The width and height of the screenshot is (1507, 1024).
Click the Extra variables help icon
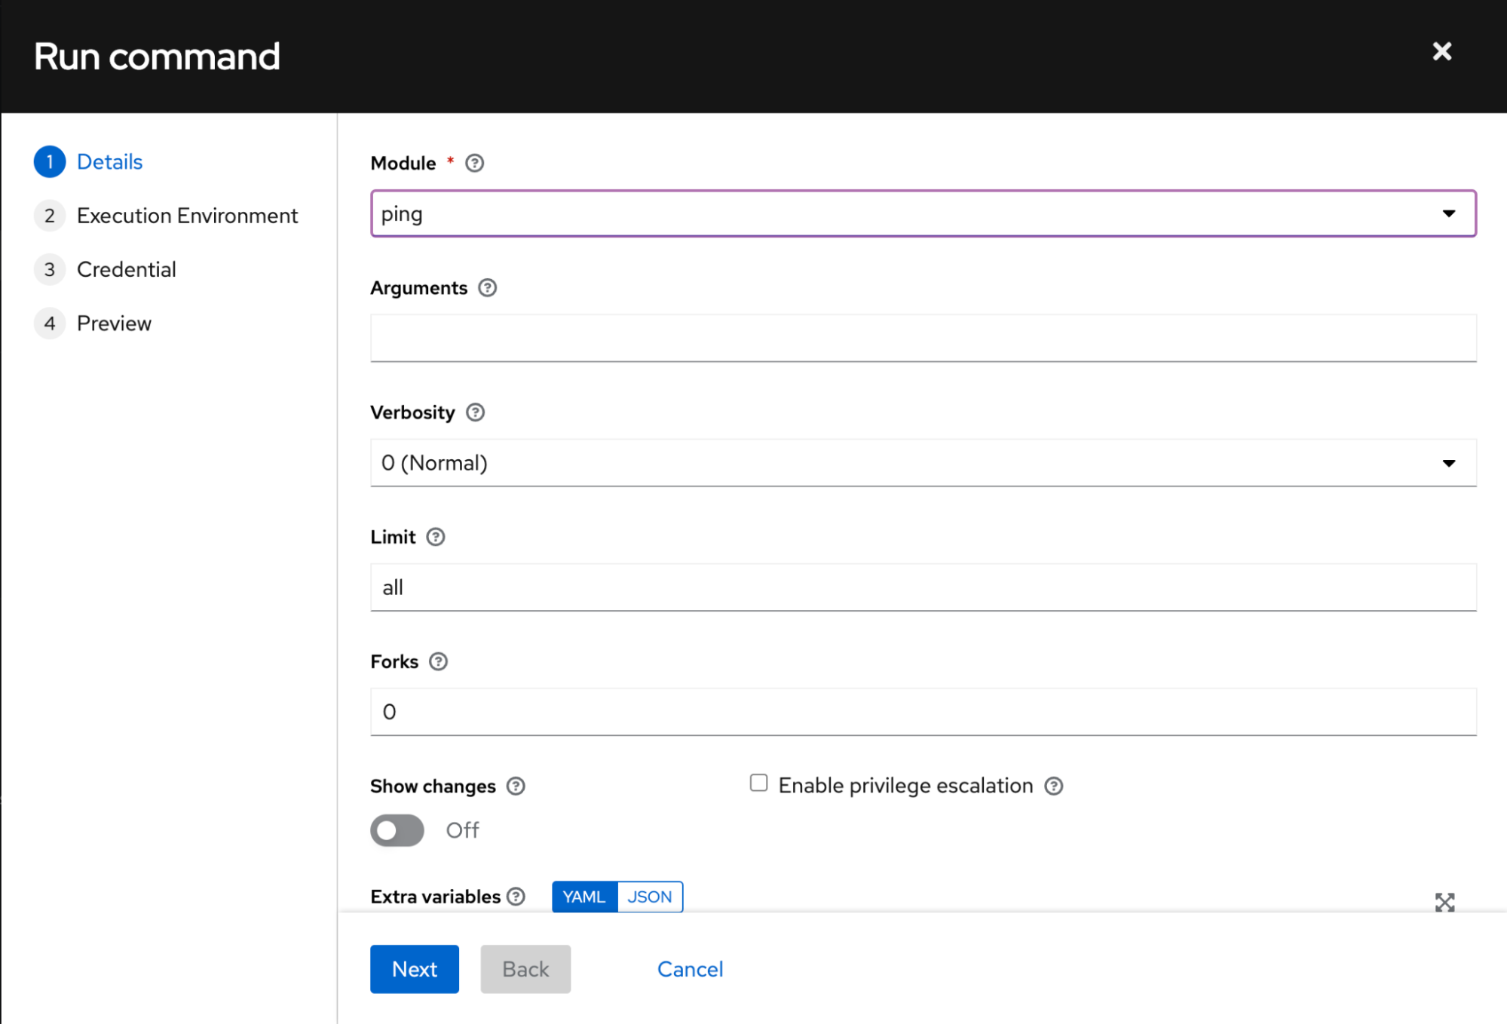(x=516, y=897)
